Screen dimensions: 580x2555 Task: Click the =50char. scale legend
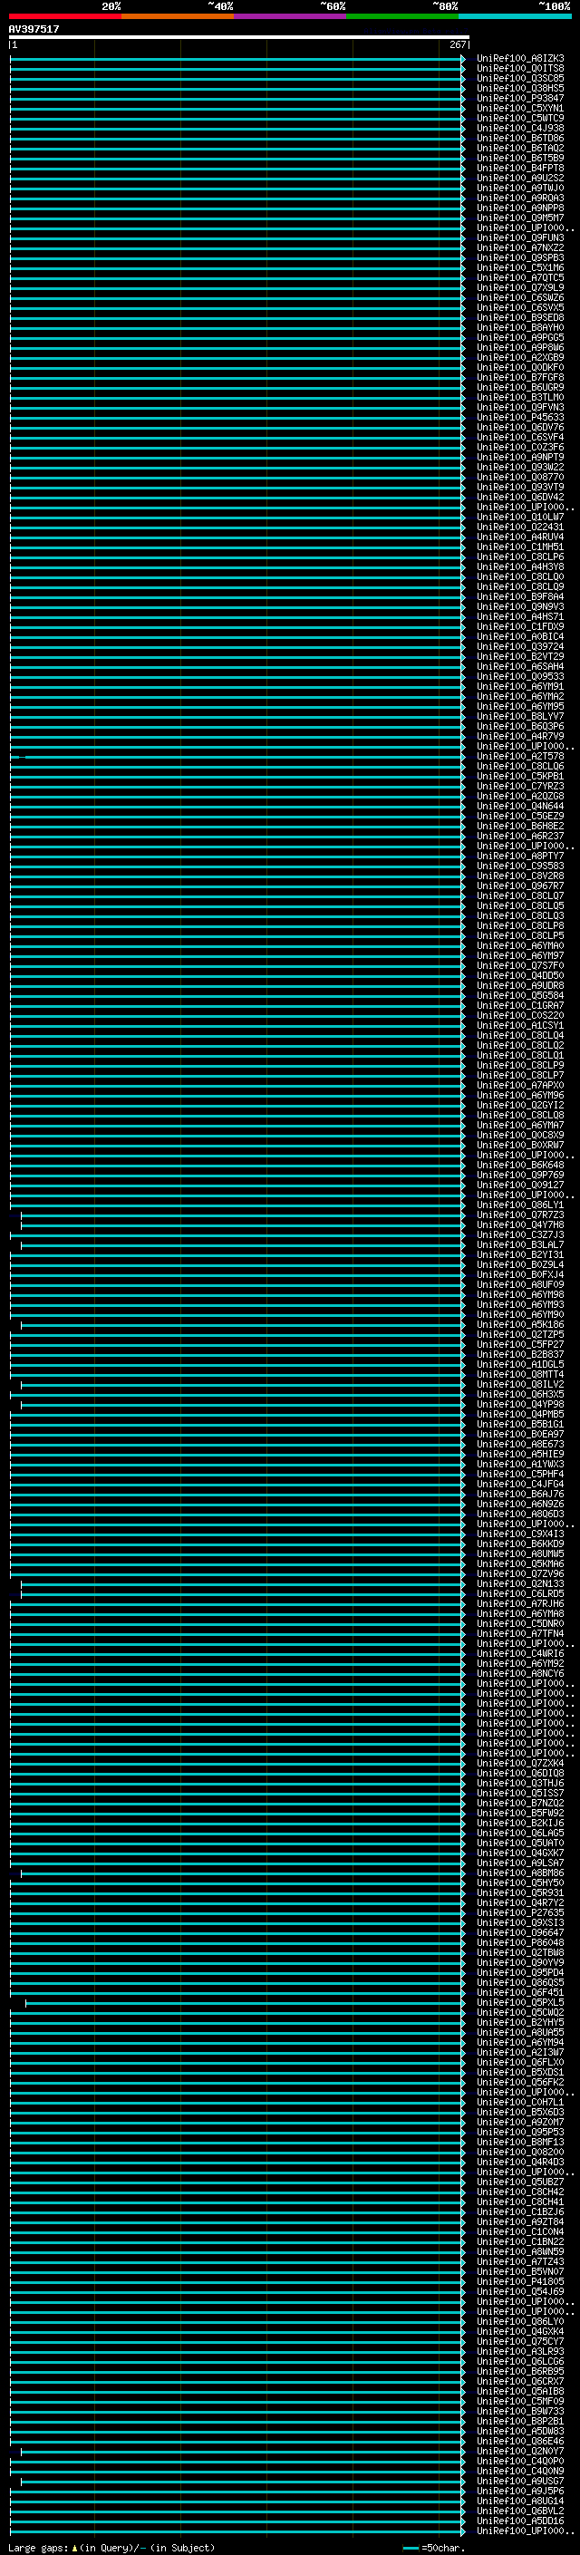click(433, 2548)
